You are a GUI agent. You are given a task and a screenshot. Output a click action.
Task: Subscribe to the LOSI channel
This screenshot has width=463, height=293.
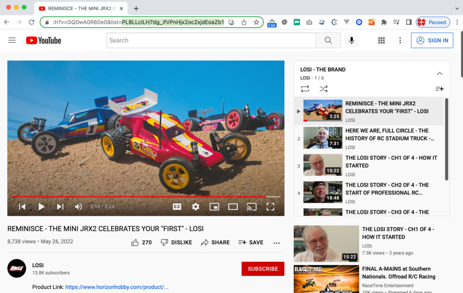coord(263,269)
